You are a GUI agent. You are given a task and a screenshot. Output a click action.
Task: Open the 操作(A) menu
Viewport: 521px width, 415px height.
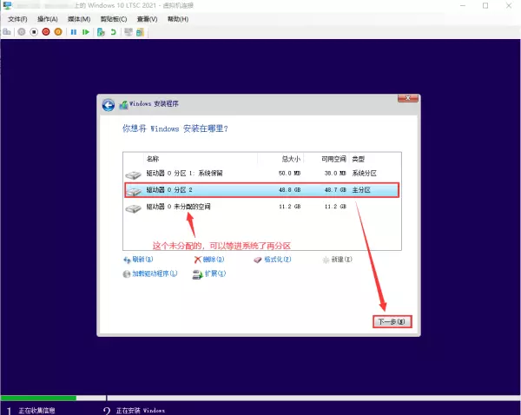click(x=48, y=19)
